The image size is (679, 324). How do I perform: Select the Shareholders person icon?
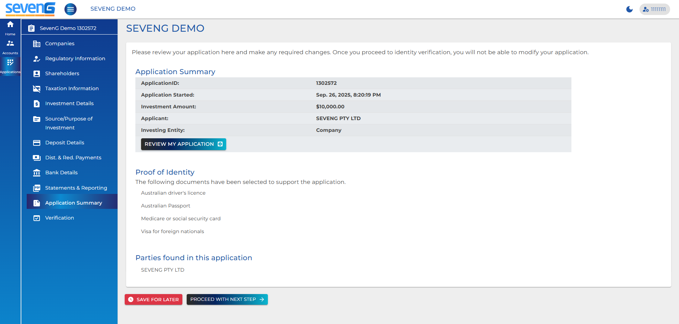(x=37, y=73)
